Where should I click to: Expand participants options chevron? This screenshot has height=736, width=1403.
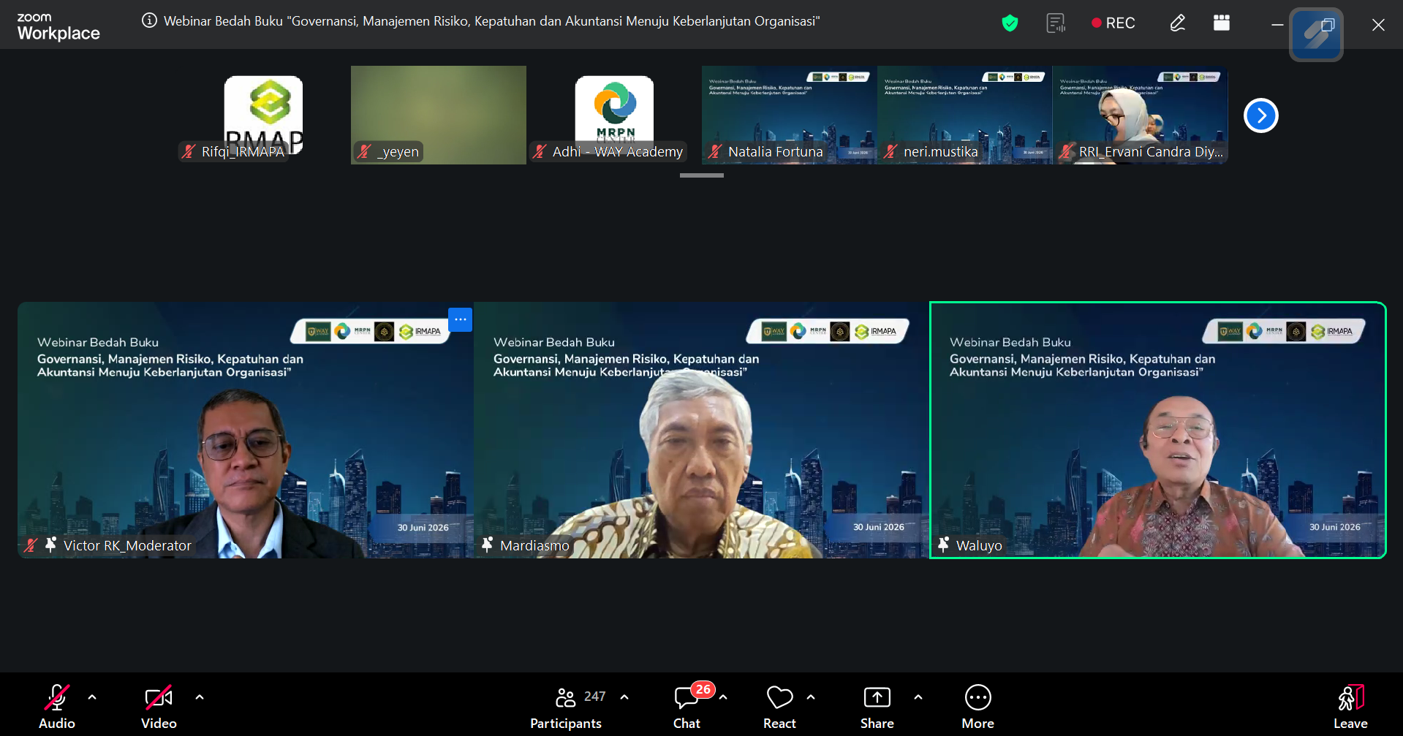pyautogui.click(x=624, y=697)
